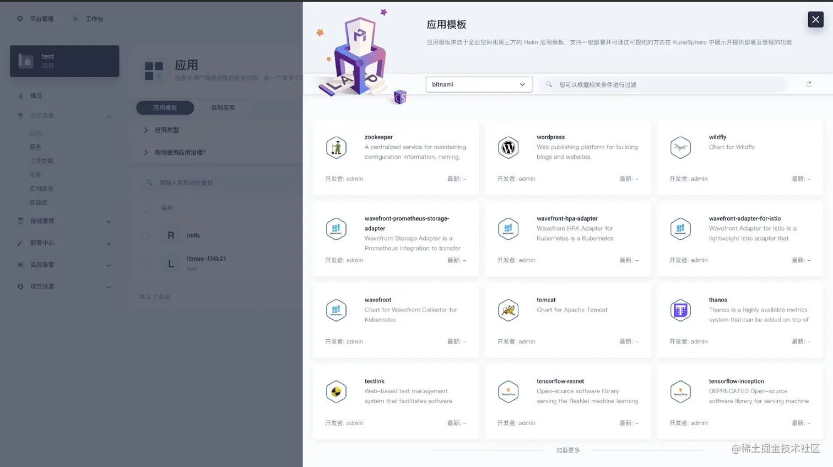Screen dimensions: 833x467
Task: Click the project settings gear icon
Action: [20, 287]
